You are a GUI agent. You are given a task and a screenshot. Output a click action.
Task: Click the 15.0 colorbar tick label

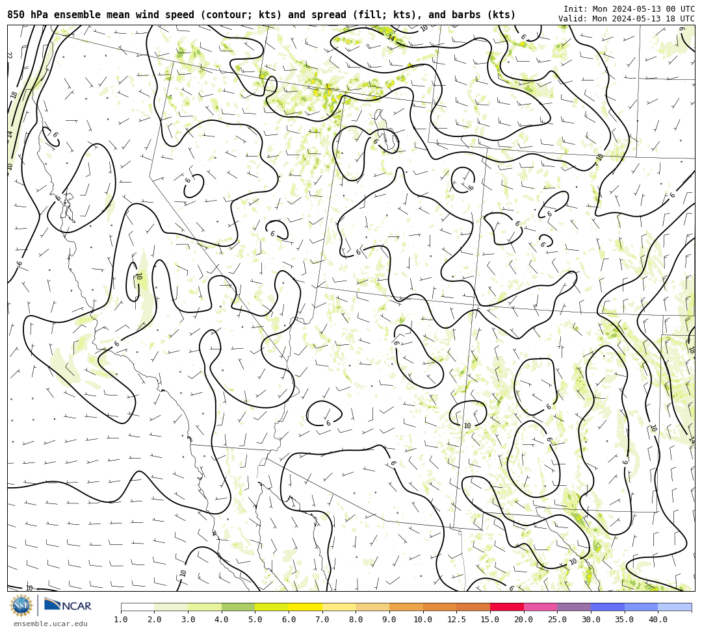[x=490, y=620]
